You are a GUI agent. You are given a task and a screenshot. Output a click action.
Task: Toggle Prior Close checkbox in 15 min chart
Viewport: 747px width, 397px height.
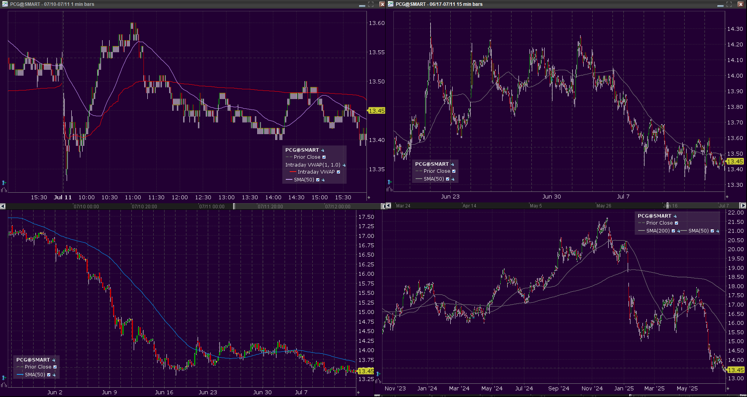454,171
